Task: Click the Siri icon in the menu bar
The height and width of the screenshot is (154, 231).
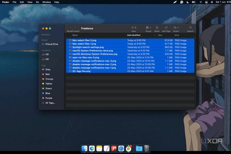Action: pos(212,2)
